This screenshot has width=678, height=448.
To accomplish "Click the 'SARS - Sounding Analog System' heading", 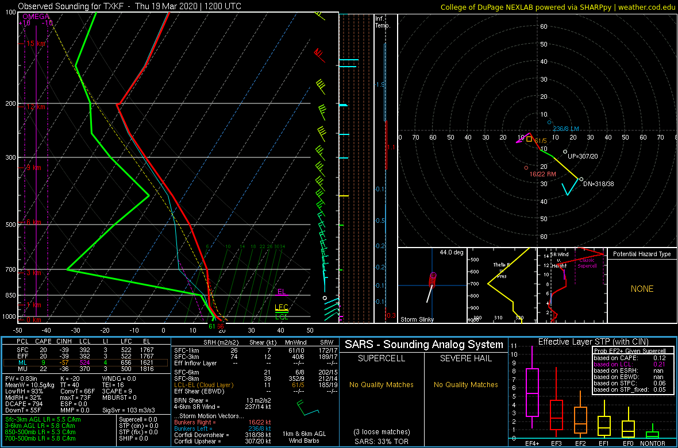I will pos(424,345).
